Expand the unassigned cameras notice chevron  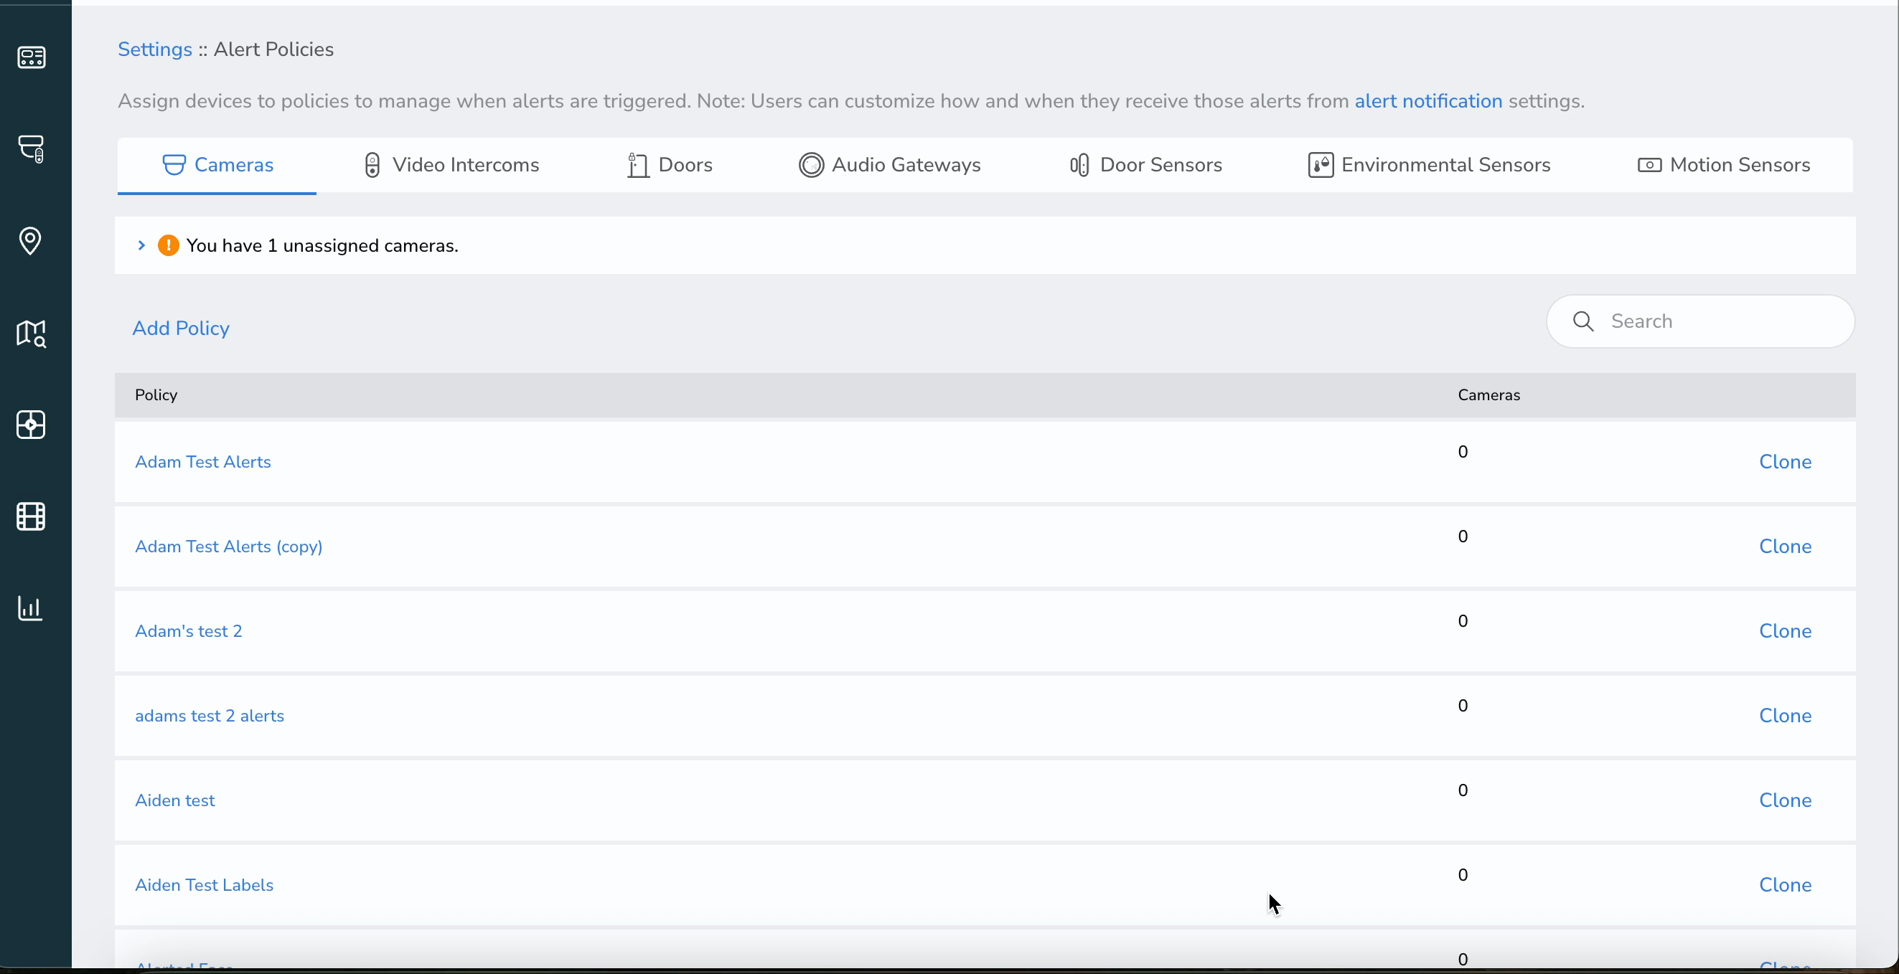141,245
